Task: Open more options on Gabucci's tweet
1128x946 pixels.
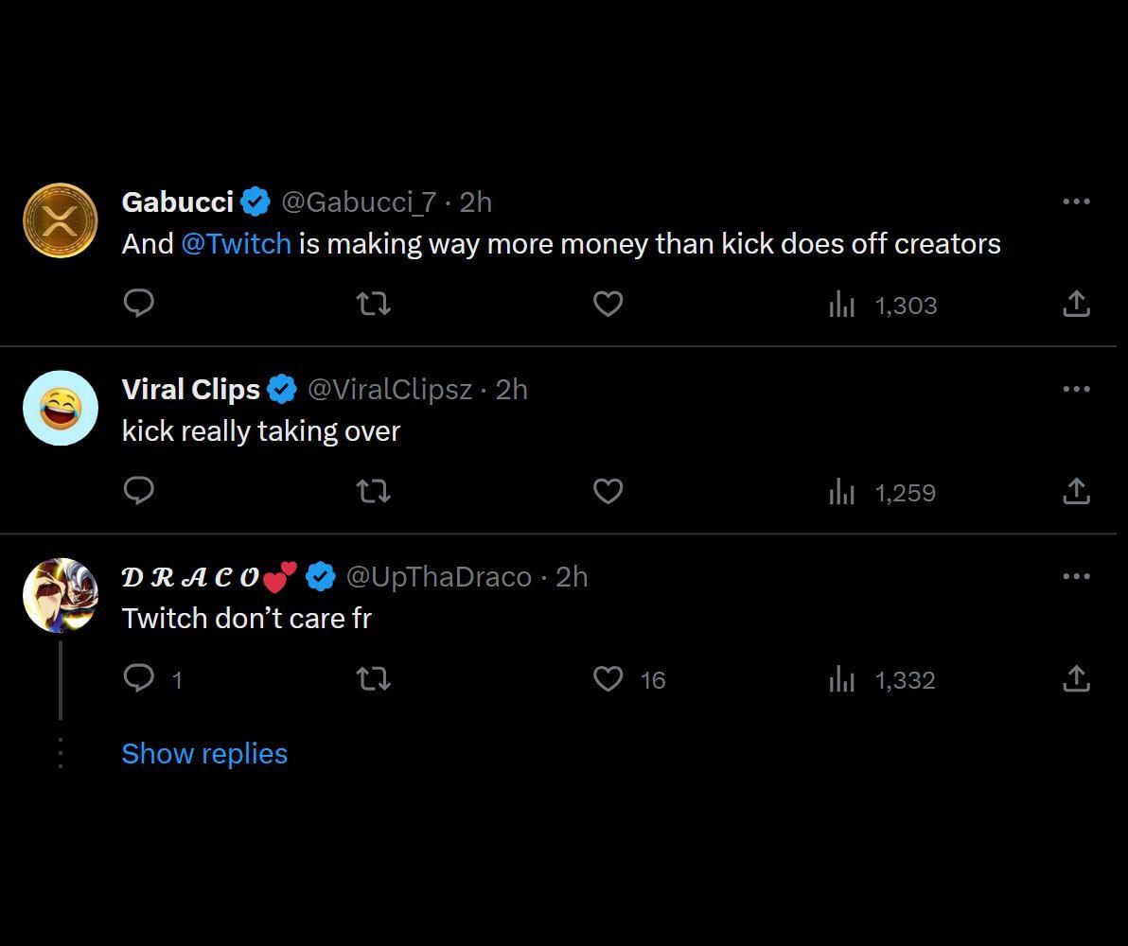Action: point(1076,201)
